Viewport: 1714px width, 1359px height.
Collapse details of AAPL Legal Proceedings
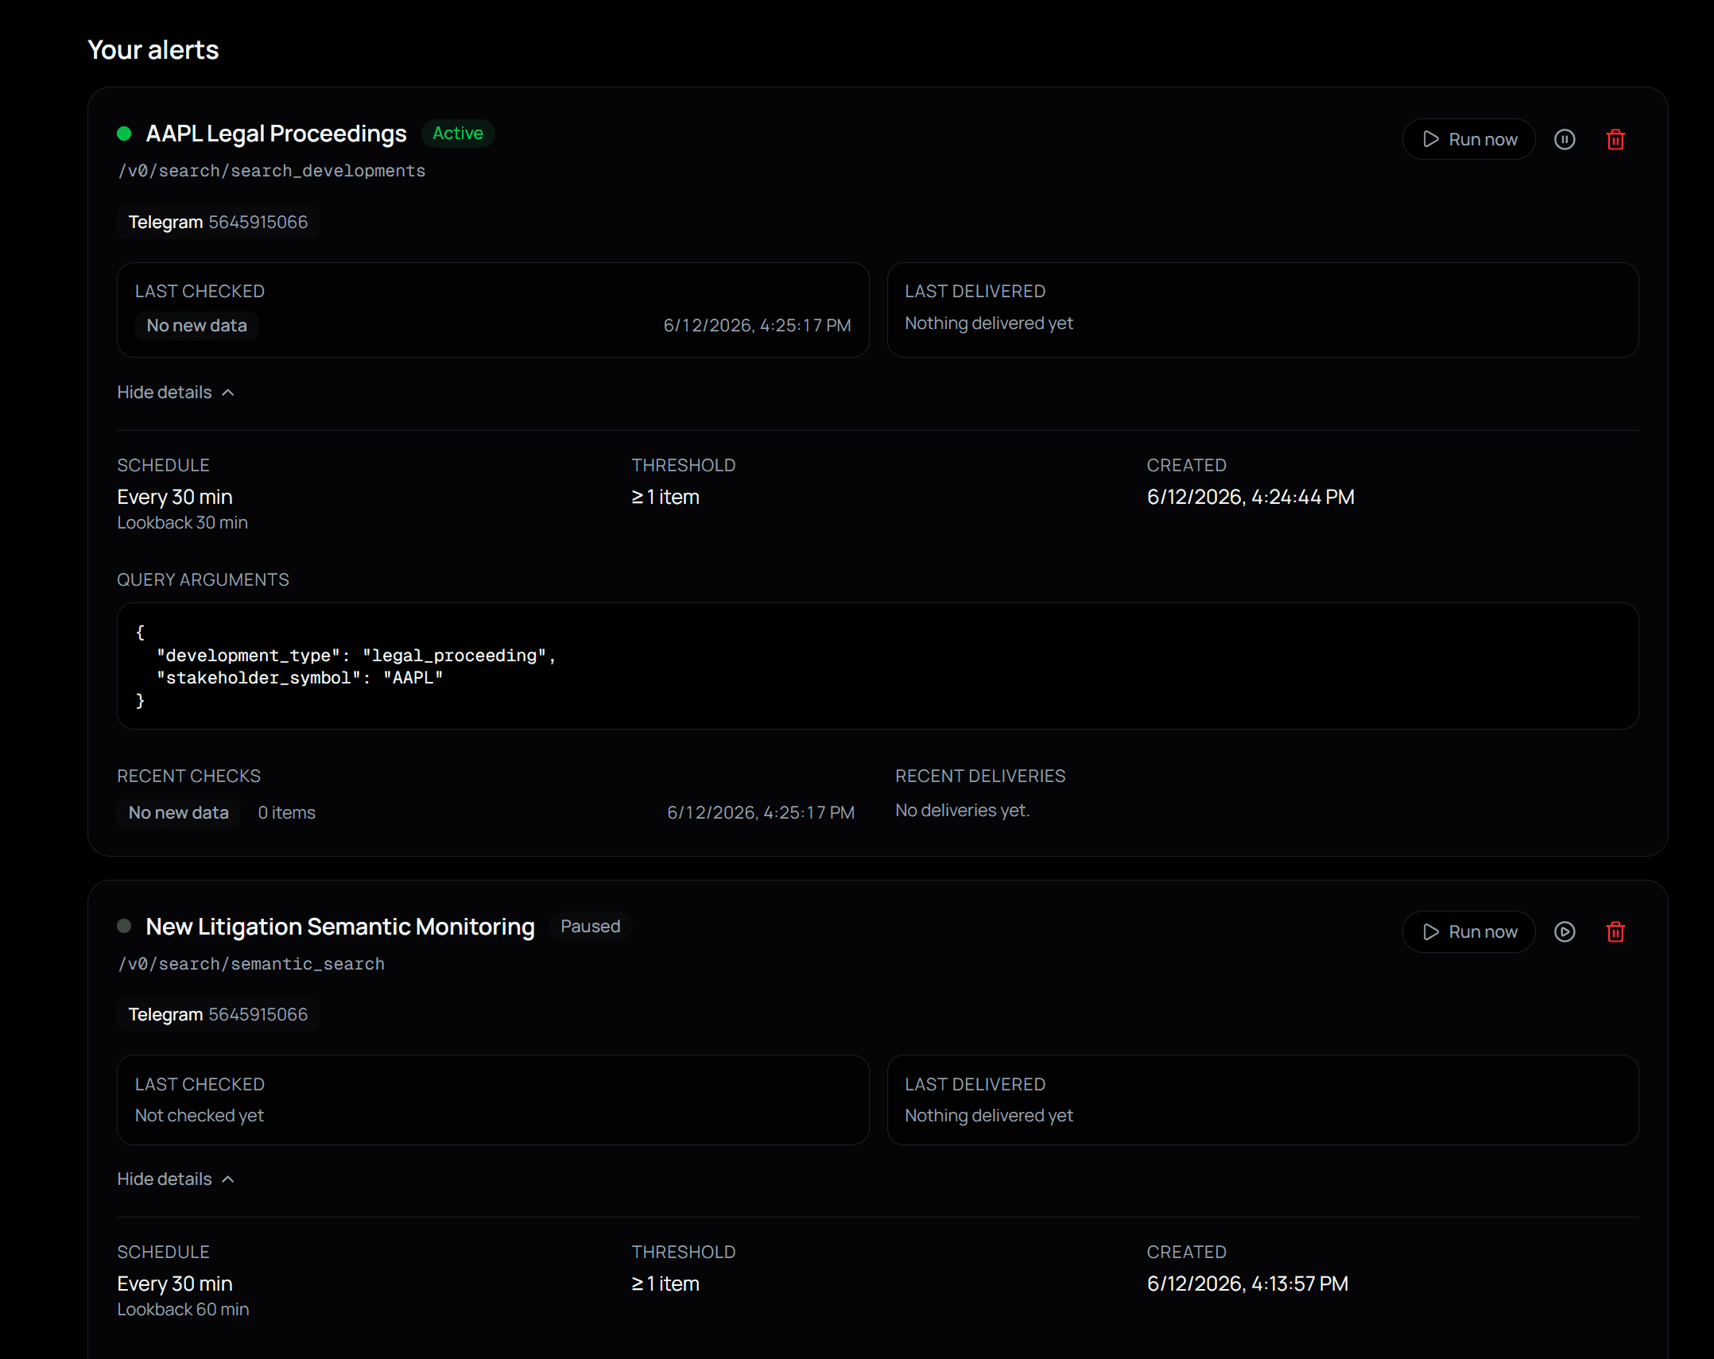(176, 393)
